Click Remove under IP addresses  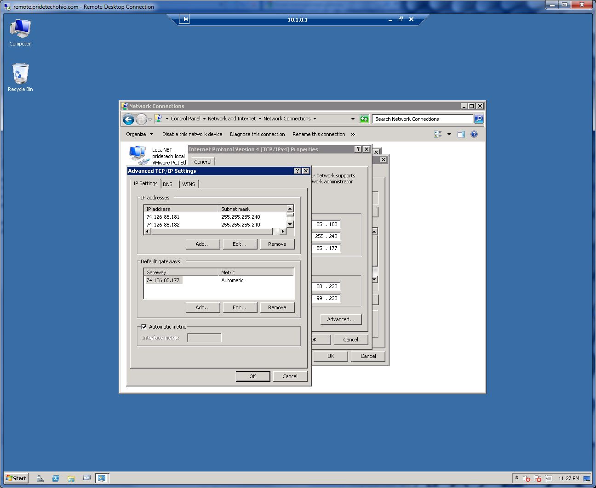277,244
